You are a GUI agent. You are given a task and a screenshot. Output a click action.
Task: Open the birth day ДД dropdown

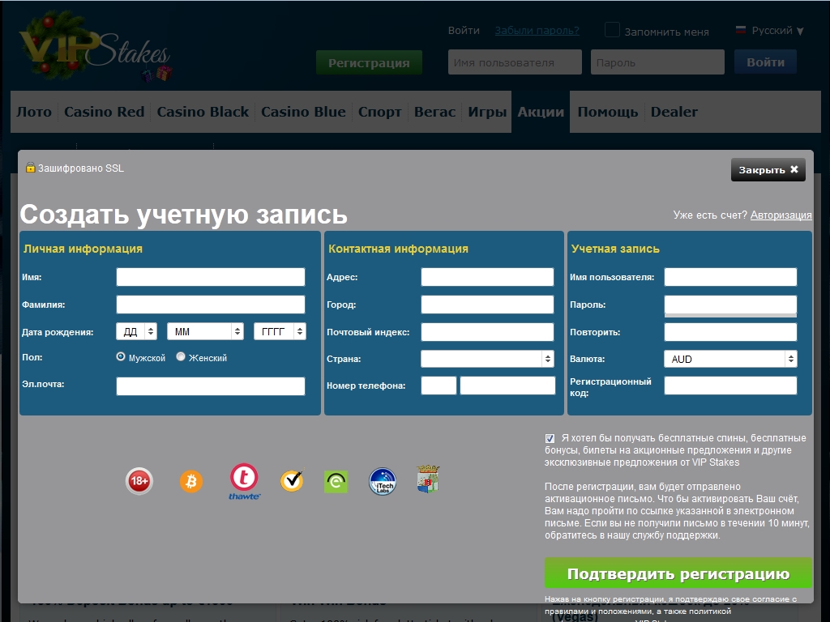point(136,331)
